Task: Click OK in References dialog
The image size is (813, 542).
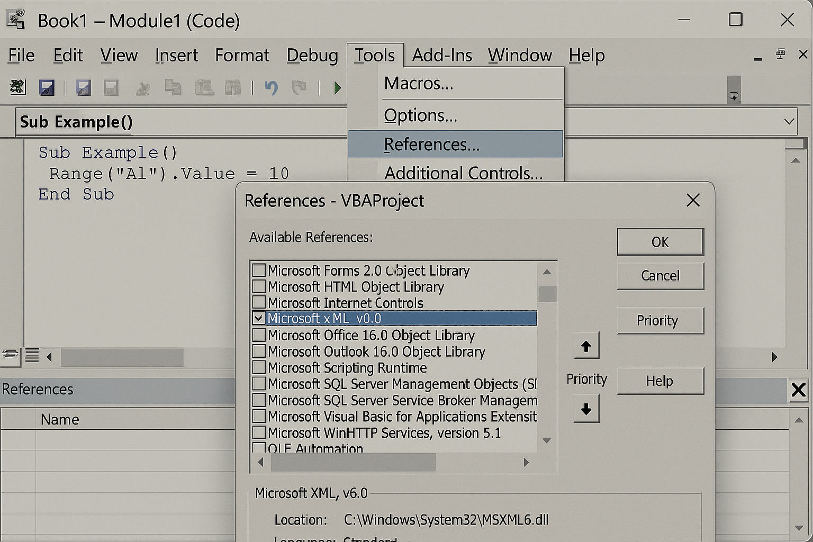Action: [x=660, y=242]
